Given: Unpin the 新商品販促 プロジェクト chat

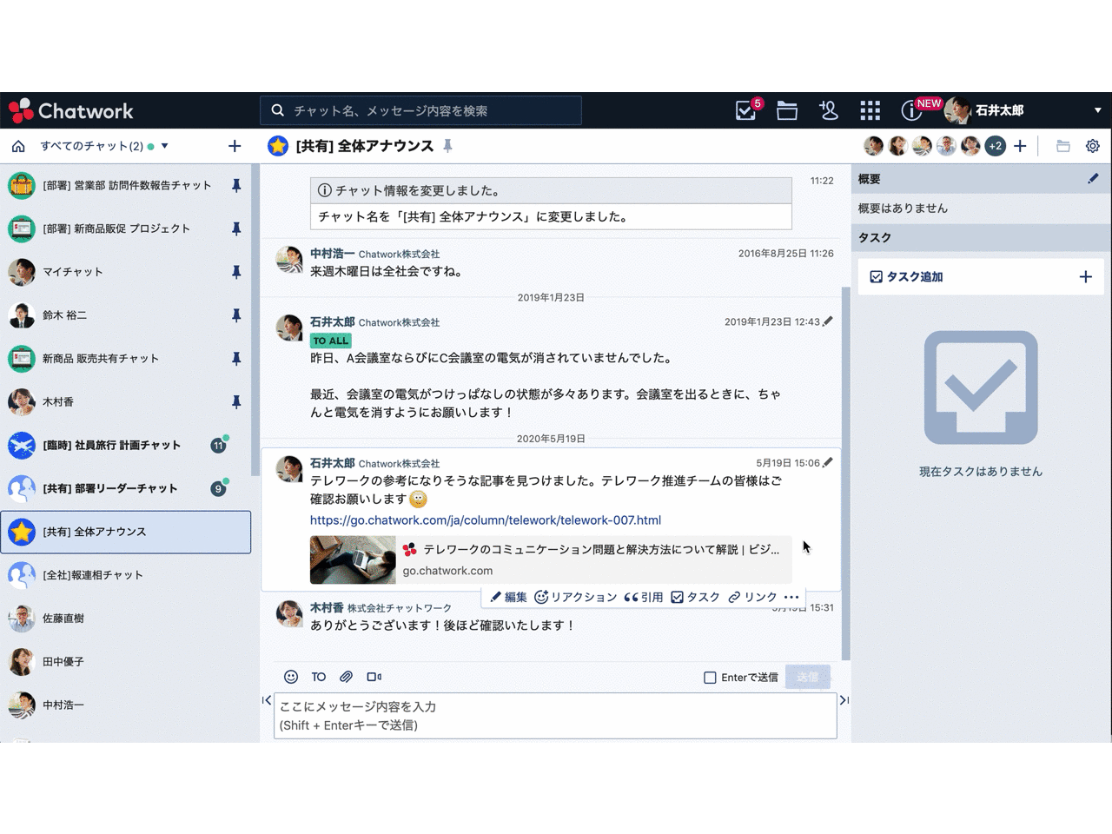Looking at the screenshot, I should (x=236, y=228).
